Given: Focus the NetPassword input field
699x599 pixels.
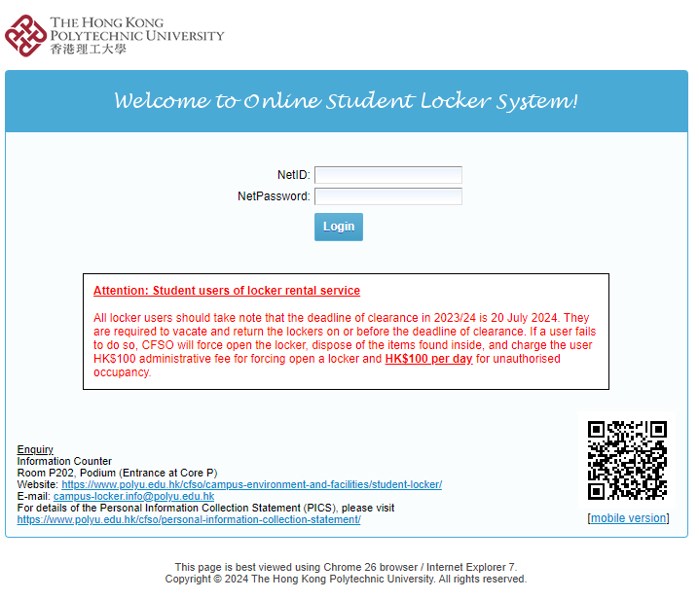Looking at the screenshot, I should [387, 196].
